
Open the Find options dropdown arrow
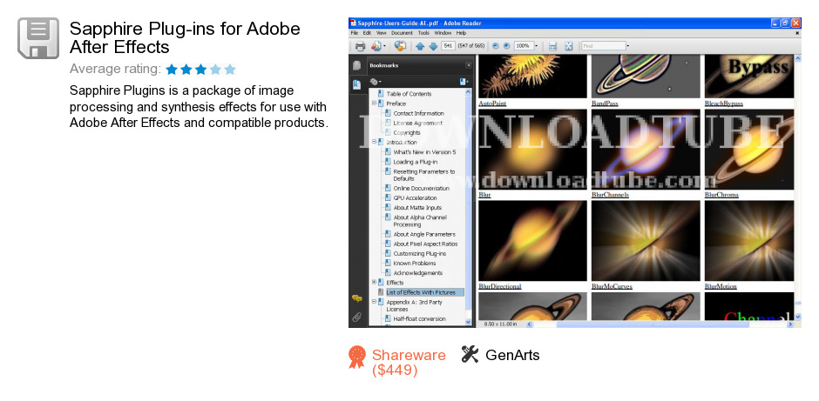tap(627, 46)
